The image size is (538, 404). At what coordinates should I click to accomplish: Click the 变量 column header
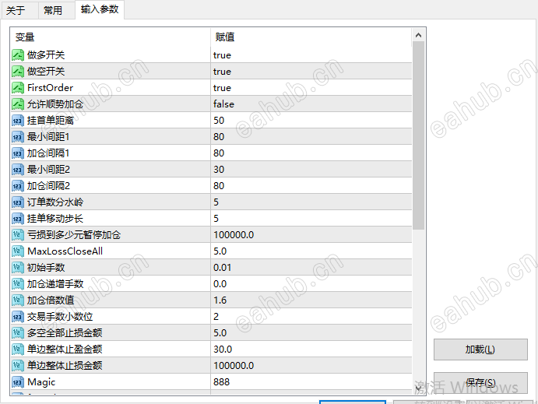point(111,37)
